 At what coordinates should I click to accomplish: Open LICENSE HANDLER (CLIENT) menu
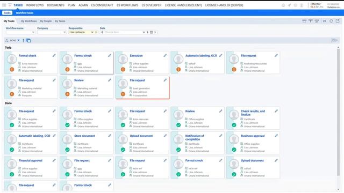point(183,5)
